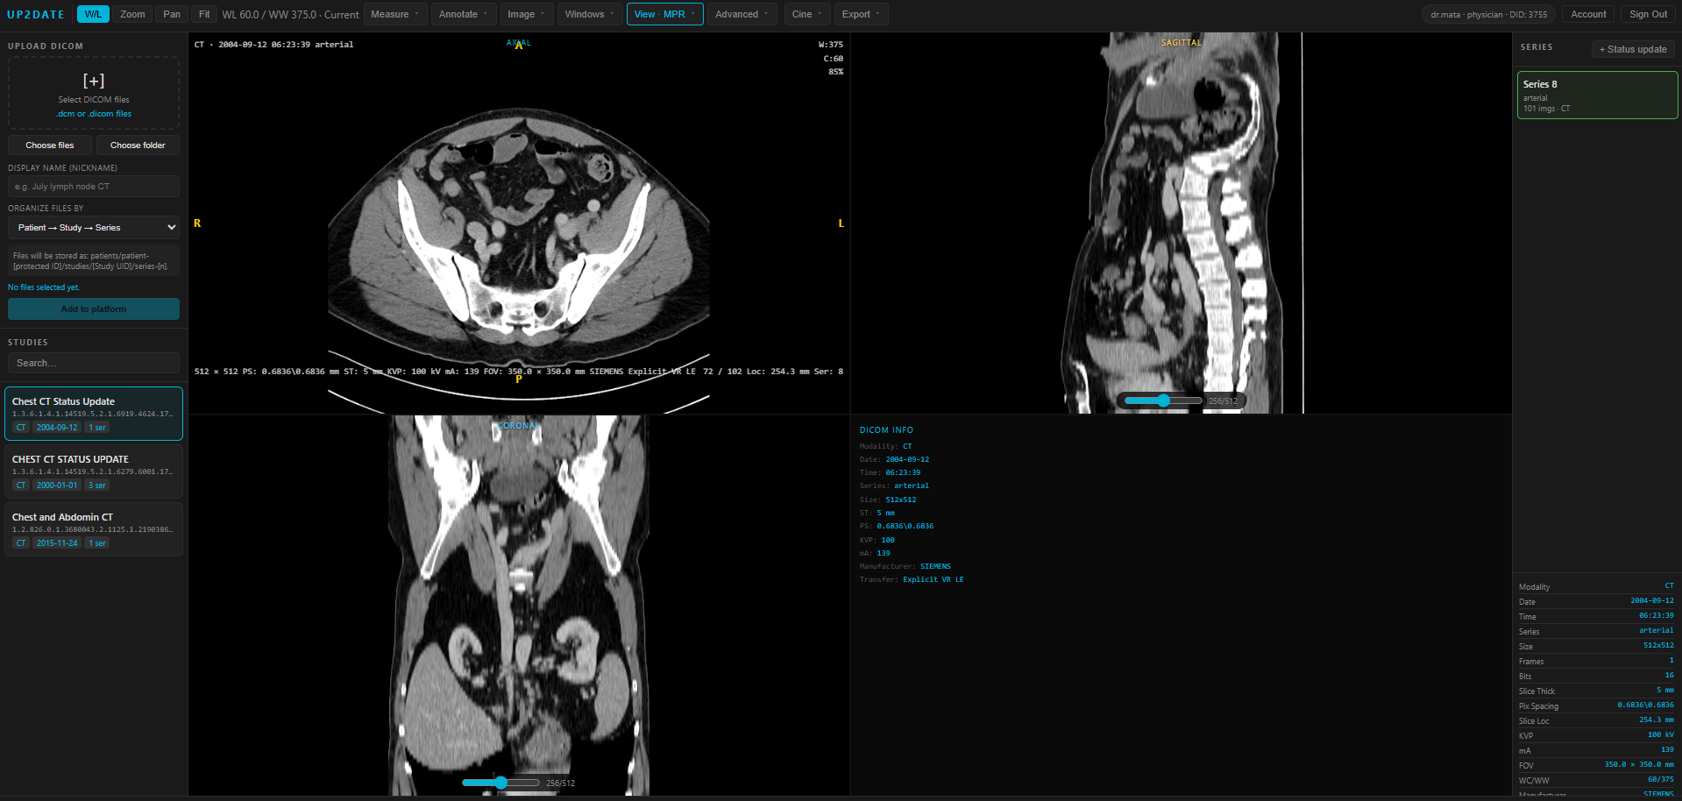Open the Export menu

tap(862, 14)
